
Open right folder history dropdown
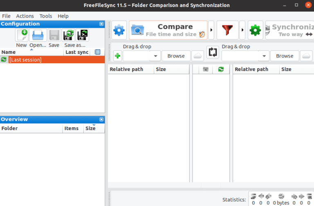coord(264,56)
